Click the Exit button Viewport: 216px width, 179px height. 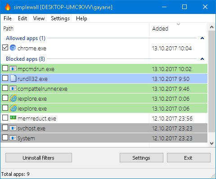click(x=189, y=158)
